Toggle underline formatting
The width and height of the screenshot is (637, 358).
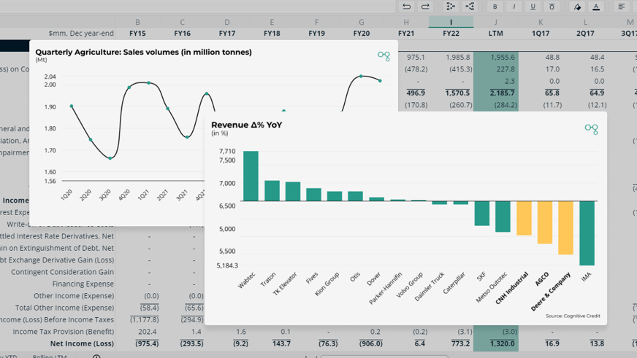point(533,7)
